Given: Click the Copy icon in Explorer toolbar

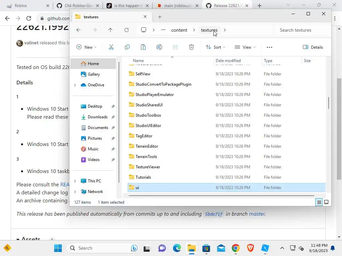Looking at the screenshot, I should tap(127, 47).
